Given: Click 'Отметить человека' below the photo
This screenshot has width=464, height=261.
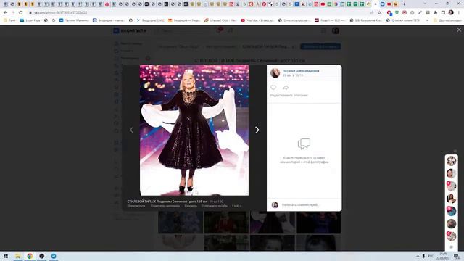Looking at the screenshot, I should pos(165,206).
